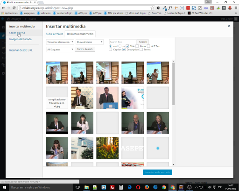Image resolution: width=239 pixels, height=191 pixels.
Task: Click the Windows Start button
Action: point(4,187)
